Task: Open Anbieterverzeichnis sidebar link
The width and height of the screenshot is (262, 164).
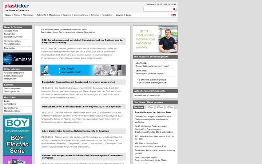Action: coord(14,73)
